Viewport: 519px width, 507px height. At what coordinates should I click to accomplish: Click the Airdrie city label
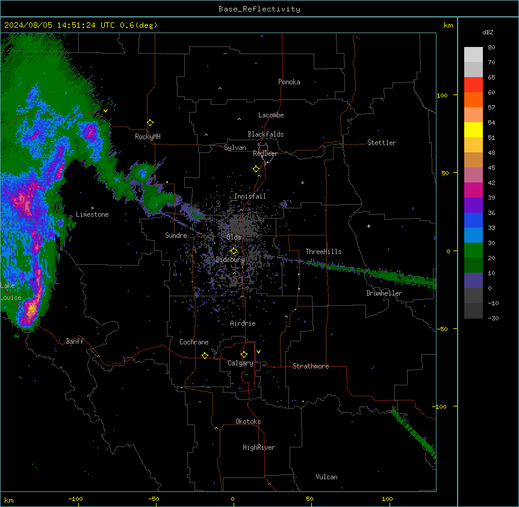coord(243,323)
